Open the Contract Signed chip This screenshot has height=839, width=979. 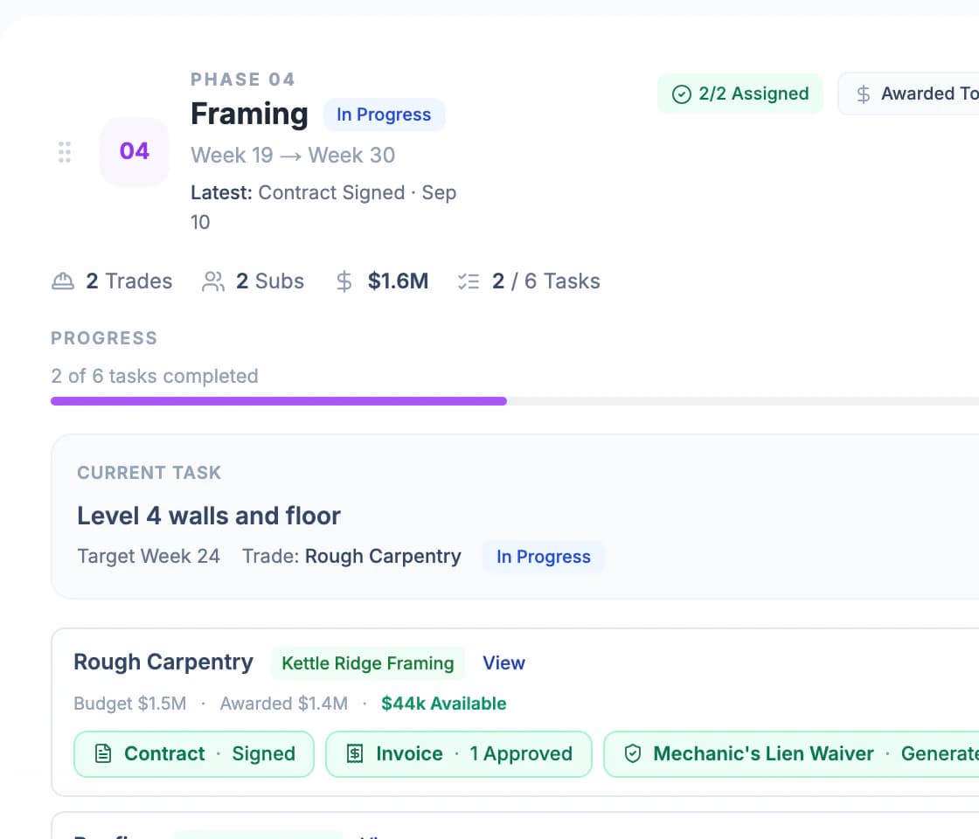[193, 754]
